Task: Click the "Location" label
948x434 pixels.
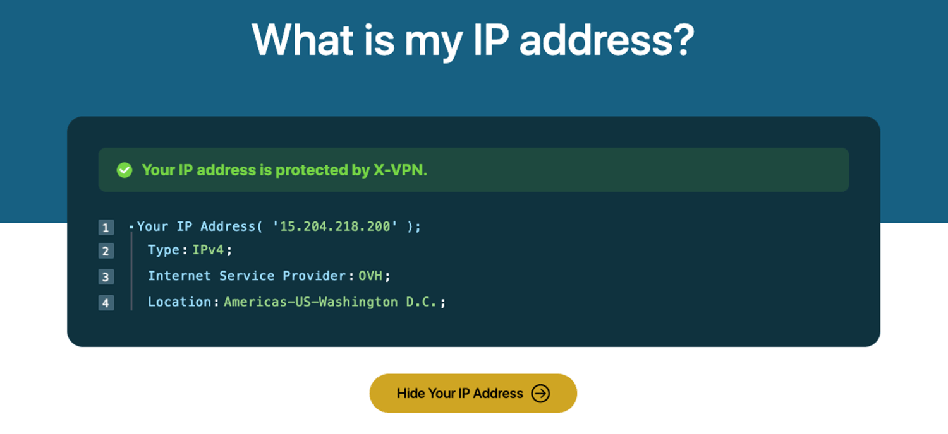Action: click(179, 302)
